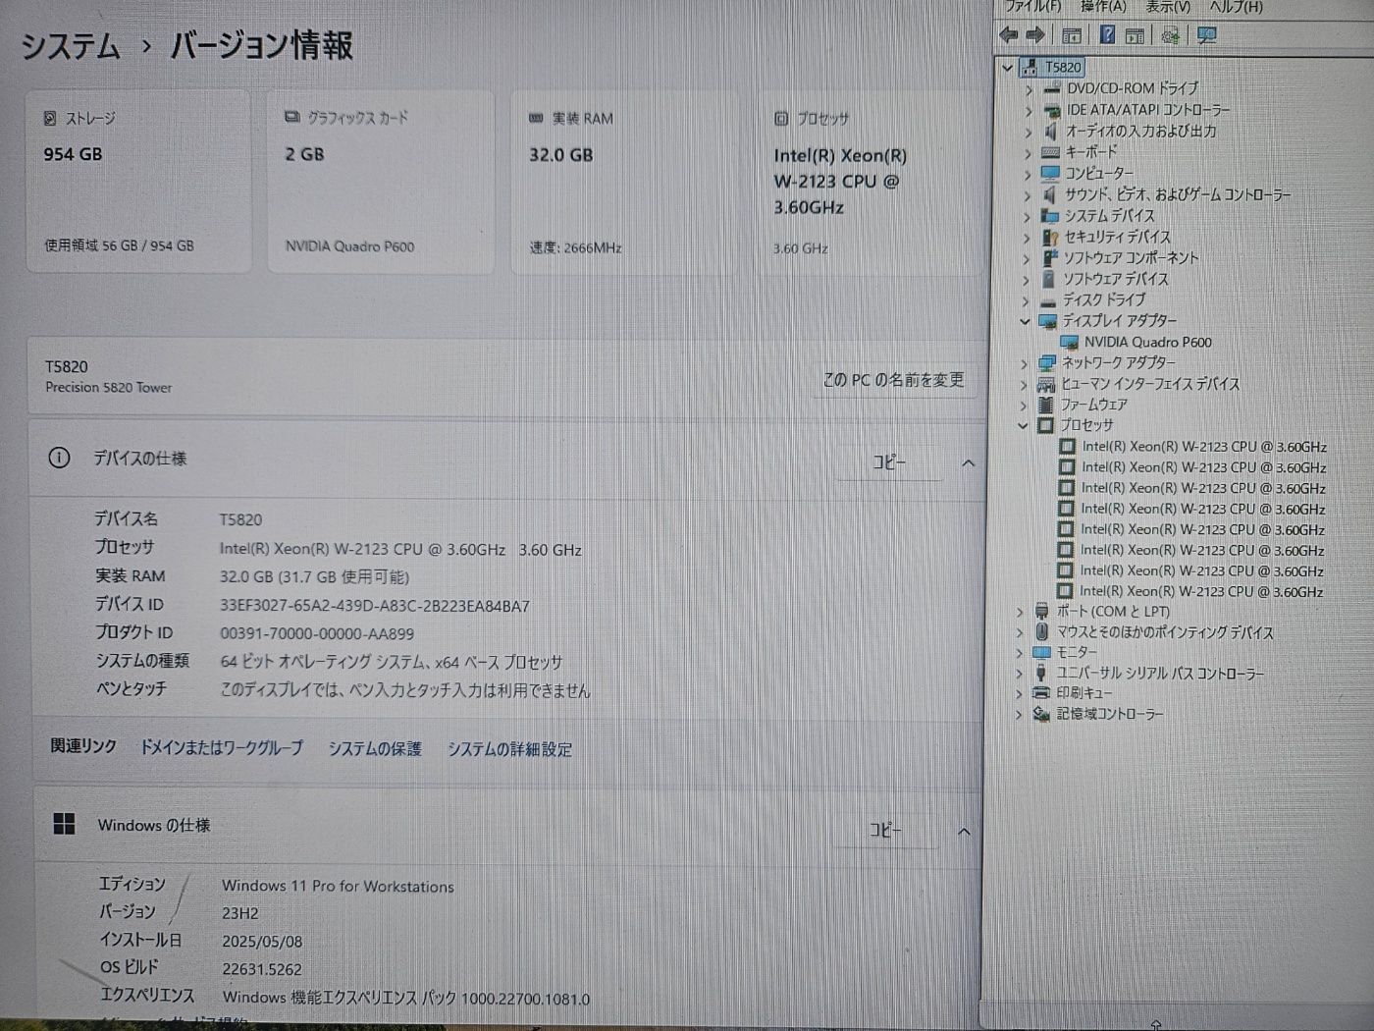
Task: Open Help via the blue question-mark icon
Action: click(x=1107, y=35)
